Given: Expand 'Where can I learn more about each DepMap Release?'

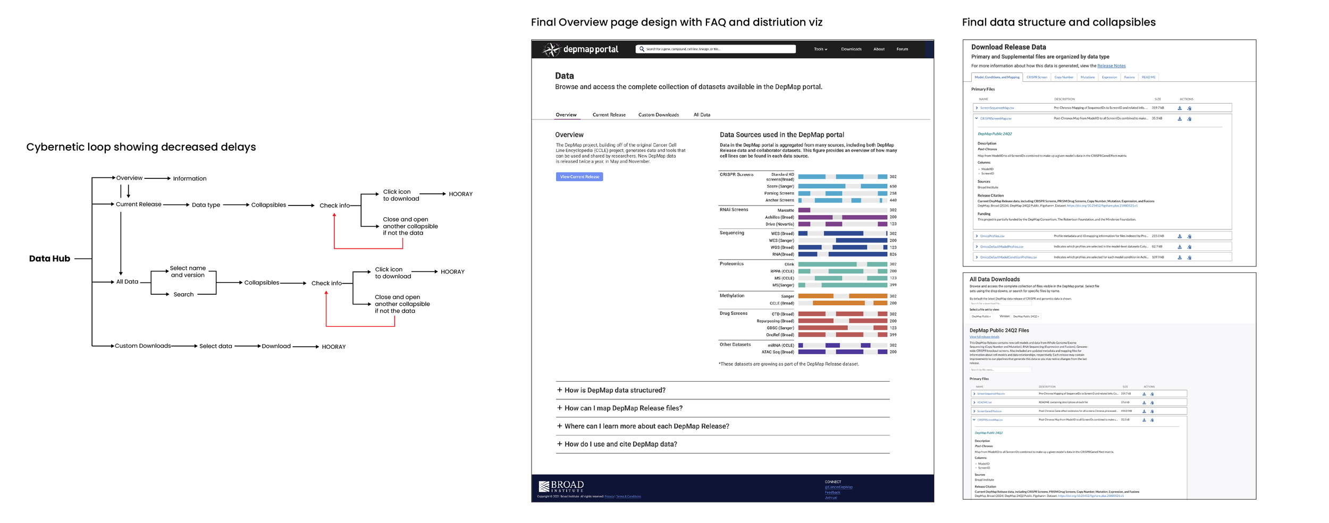Looking at the screenshot, I should pyautogui.click(x=722, y=426).
